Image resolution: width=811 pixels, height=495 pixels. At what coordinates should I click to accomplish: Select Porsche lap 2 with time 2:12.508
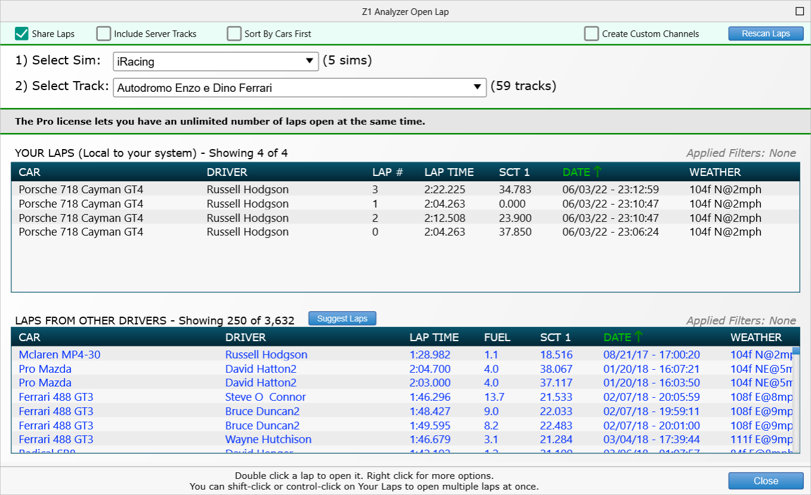405,218
